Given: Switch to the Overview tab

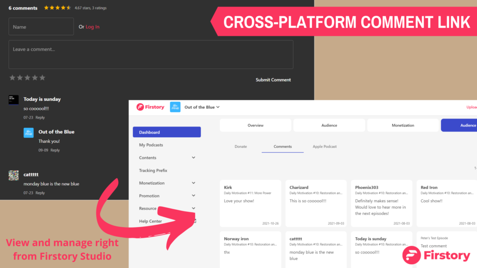Looking at the screenshot, I should (256, 125).
